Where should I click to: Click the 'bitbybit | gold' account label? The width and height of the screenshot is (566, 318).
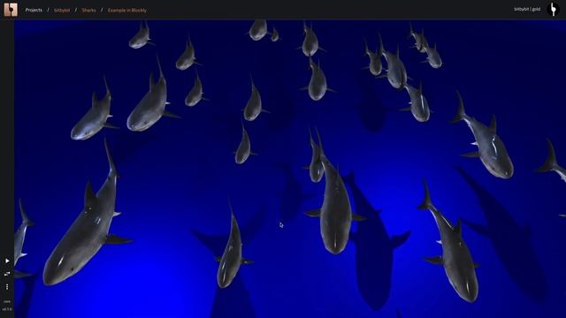pyautogui.click(x=527, y=9)
